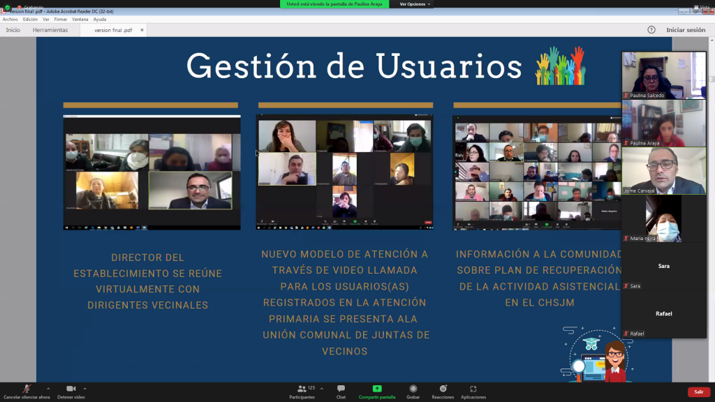Click the Acrobat help question mark icon
This screenshot has width=715, height=402.
click(x=651, y=30)
